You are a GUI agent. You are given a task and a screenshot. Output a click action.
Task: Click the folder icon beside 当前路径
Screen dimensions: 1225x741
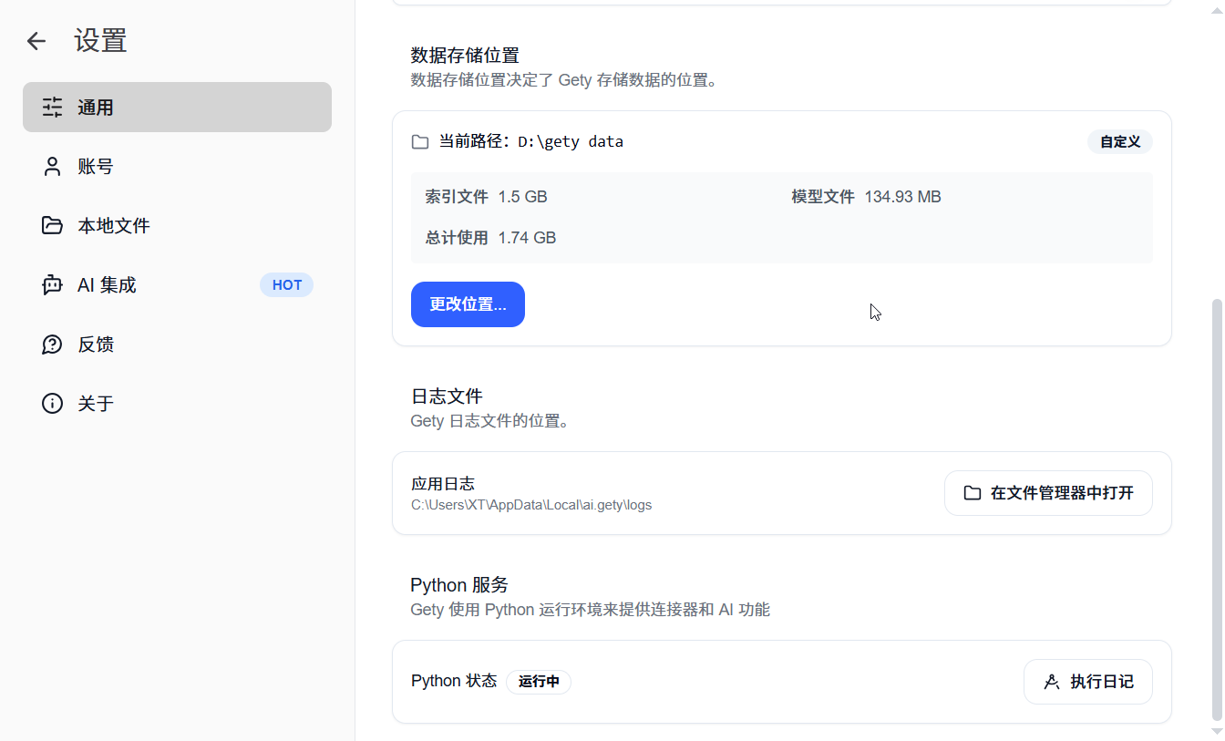point(420,142)
